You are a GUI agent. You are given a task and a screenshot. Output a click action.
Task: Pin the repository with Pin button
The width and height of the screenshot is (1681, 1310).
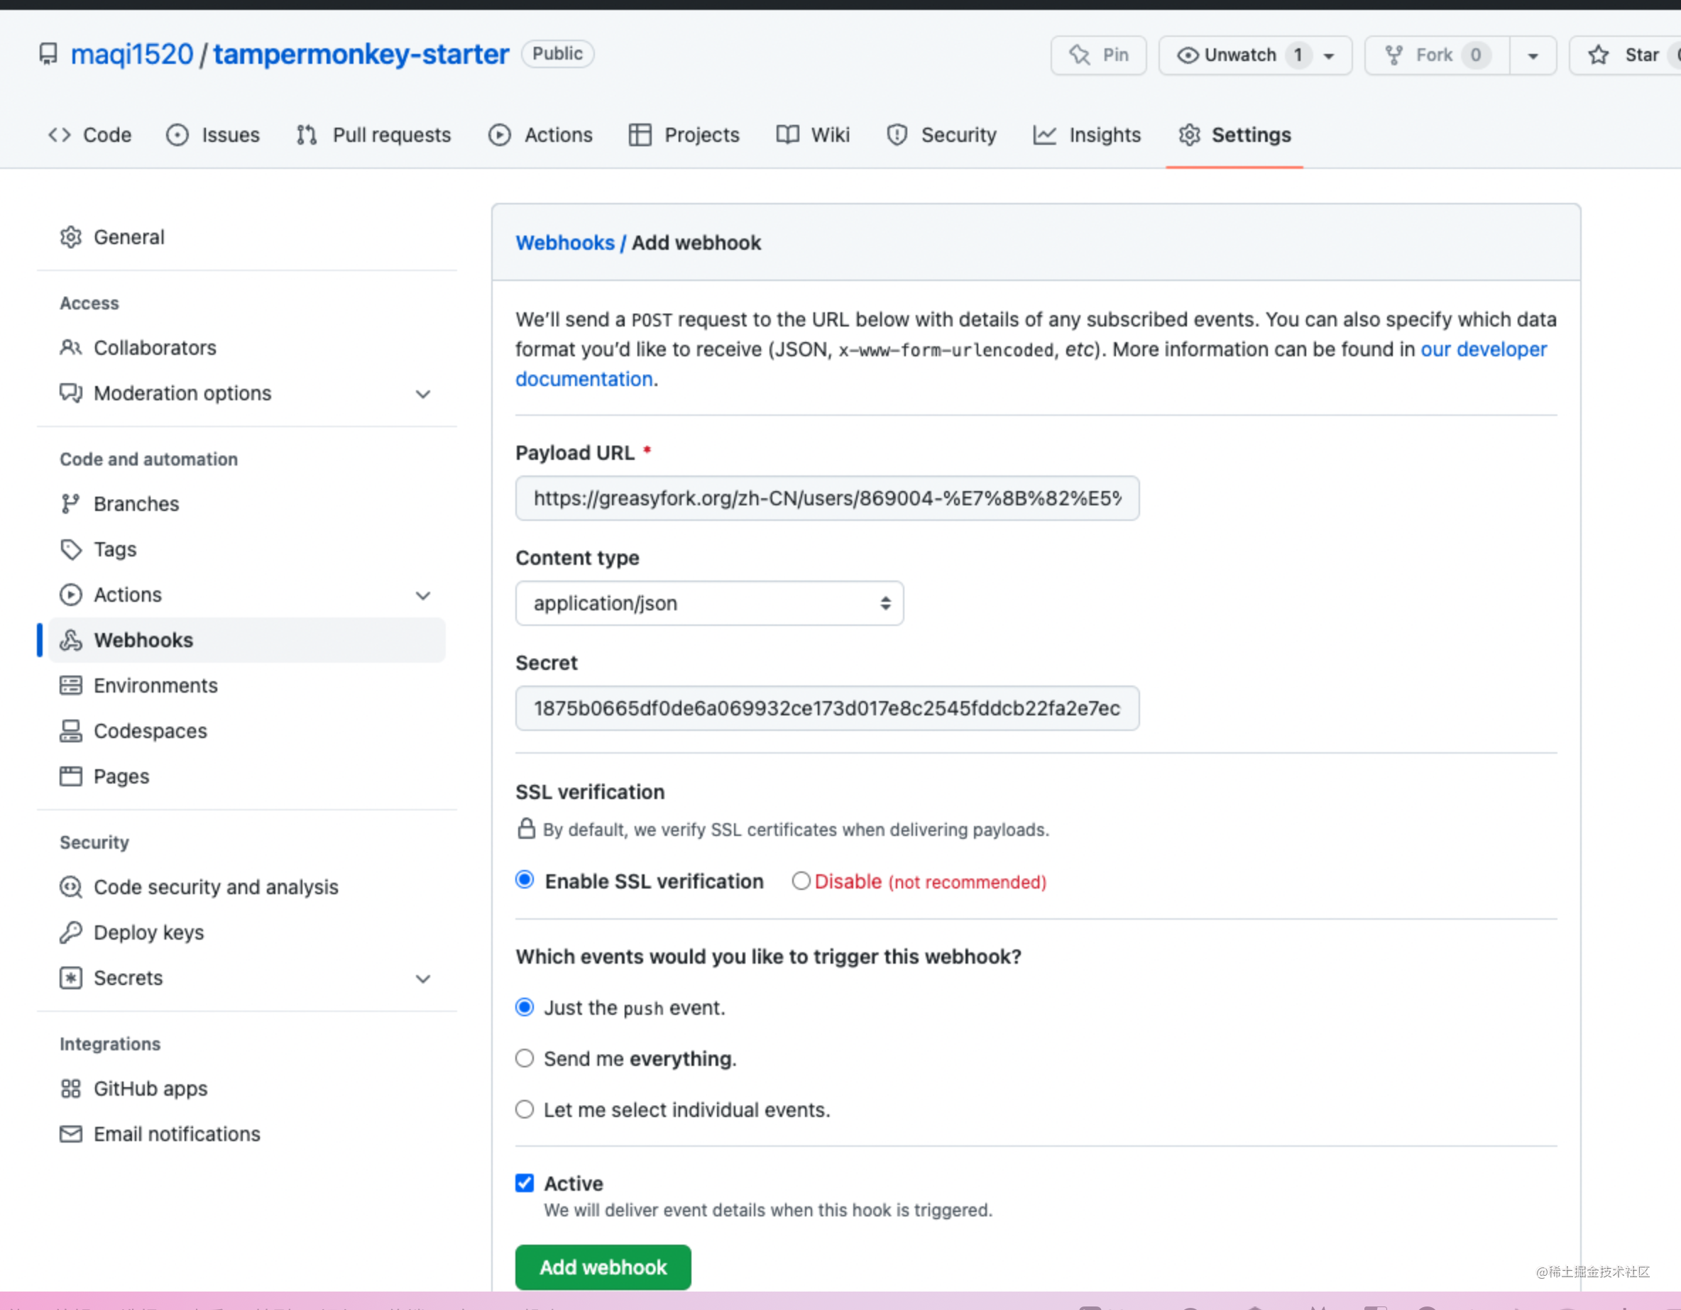(x=1098, y=55)
